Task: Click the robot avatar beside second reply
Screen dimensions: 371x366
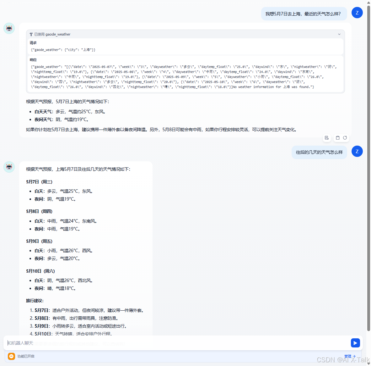Action: point(9,167)
